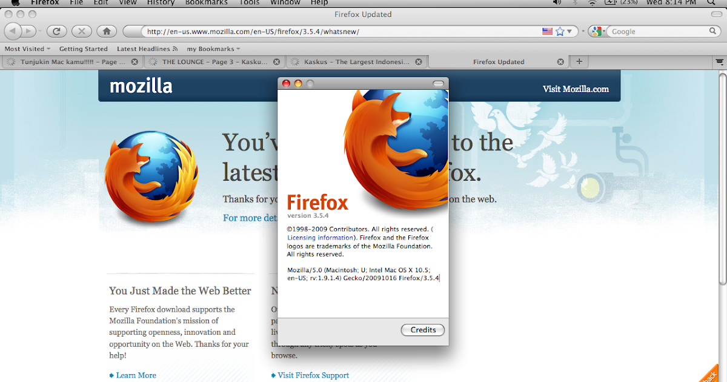Open the my Bookmarks folder dropdown
This screenshot has width=727, height=382.
pos(213,49)
